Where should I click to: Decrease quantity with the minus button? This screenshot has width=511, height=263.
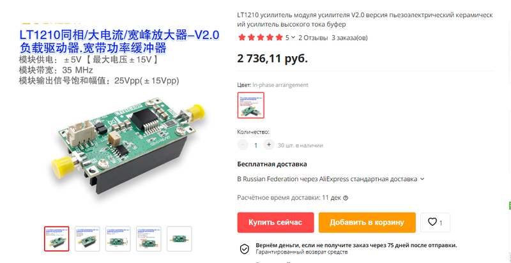[243, 145]
